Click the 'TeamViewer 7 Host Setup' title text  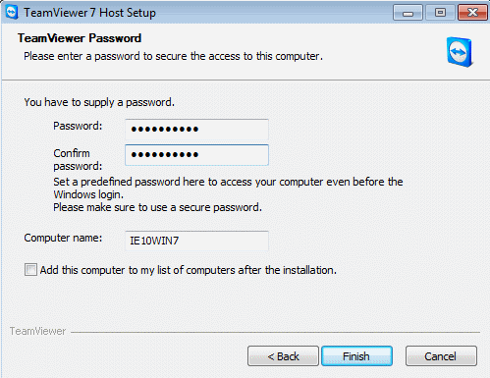coord(89,13)
